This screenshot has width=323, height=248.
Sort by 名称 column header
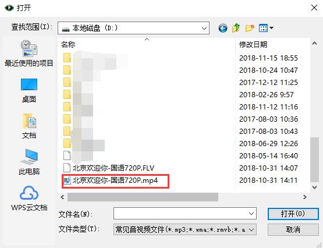[68, 44]
